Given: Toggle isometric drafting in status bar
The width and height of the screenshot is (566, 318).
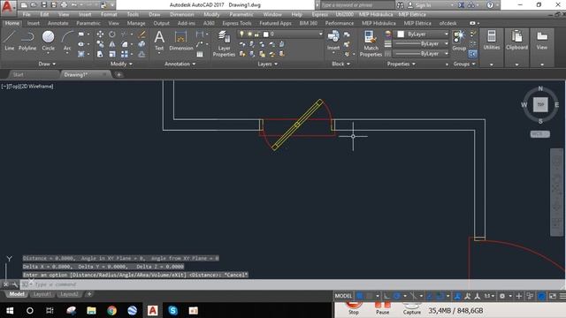Looking at the screenshot, I should coord(413,296).
